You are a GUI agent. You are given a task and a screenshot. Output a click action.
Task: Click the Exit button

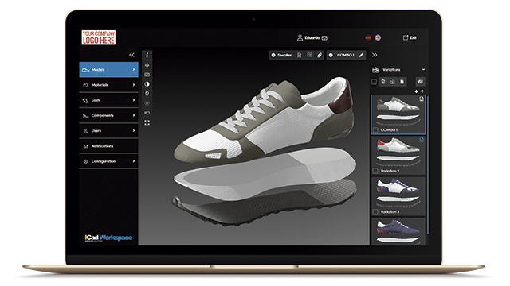point(410,37)
